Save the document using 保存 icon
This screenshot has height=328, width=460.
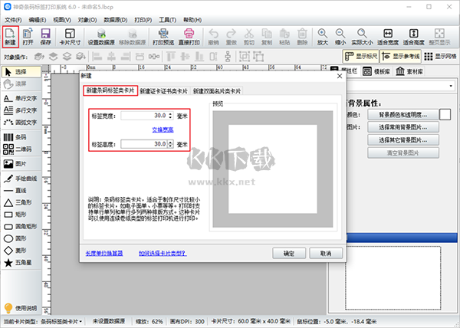click(45, 37)
